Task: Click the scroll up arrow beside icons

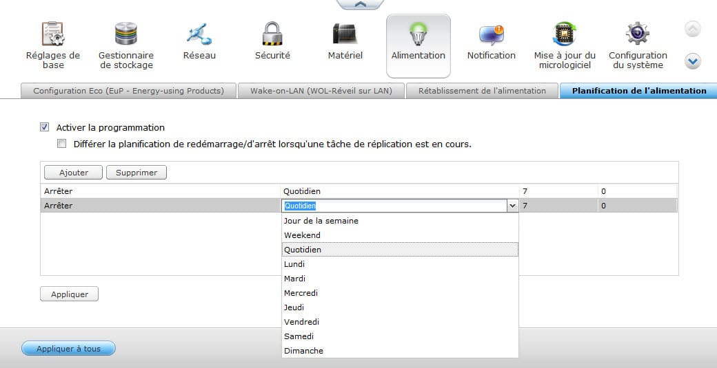Action: [693, 29]
